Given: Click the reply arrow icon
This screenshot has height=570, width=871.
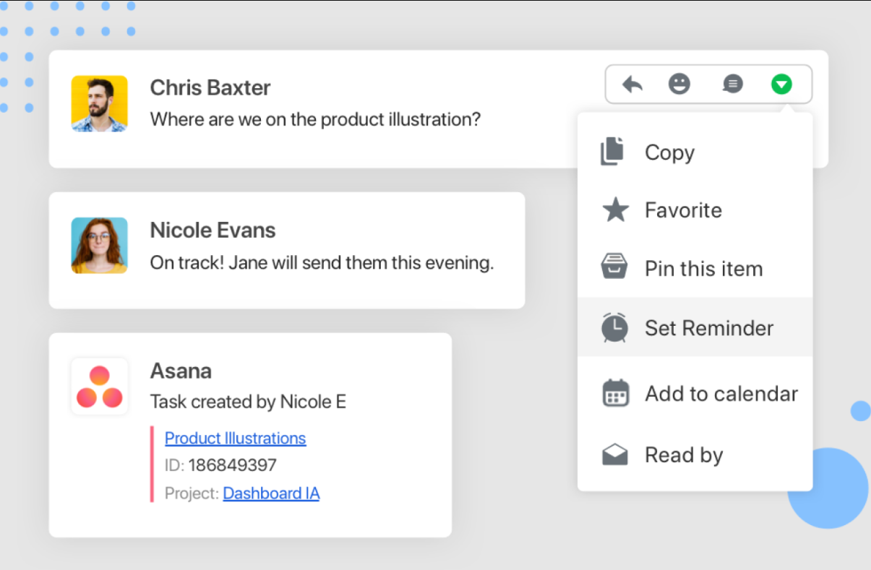Looking at the screenshot, I should (x=632, y=85).
